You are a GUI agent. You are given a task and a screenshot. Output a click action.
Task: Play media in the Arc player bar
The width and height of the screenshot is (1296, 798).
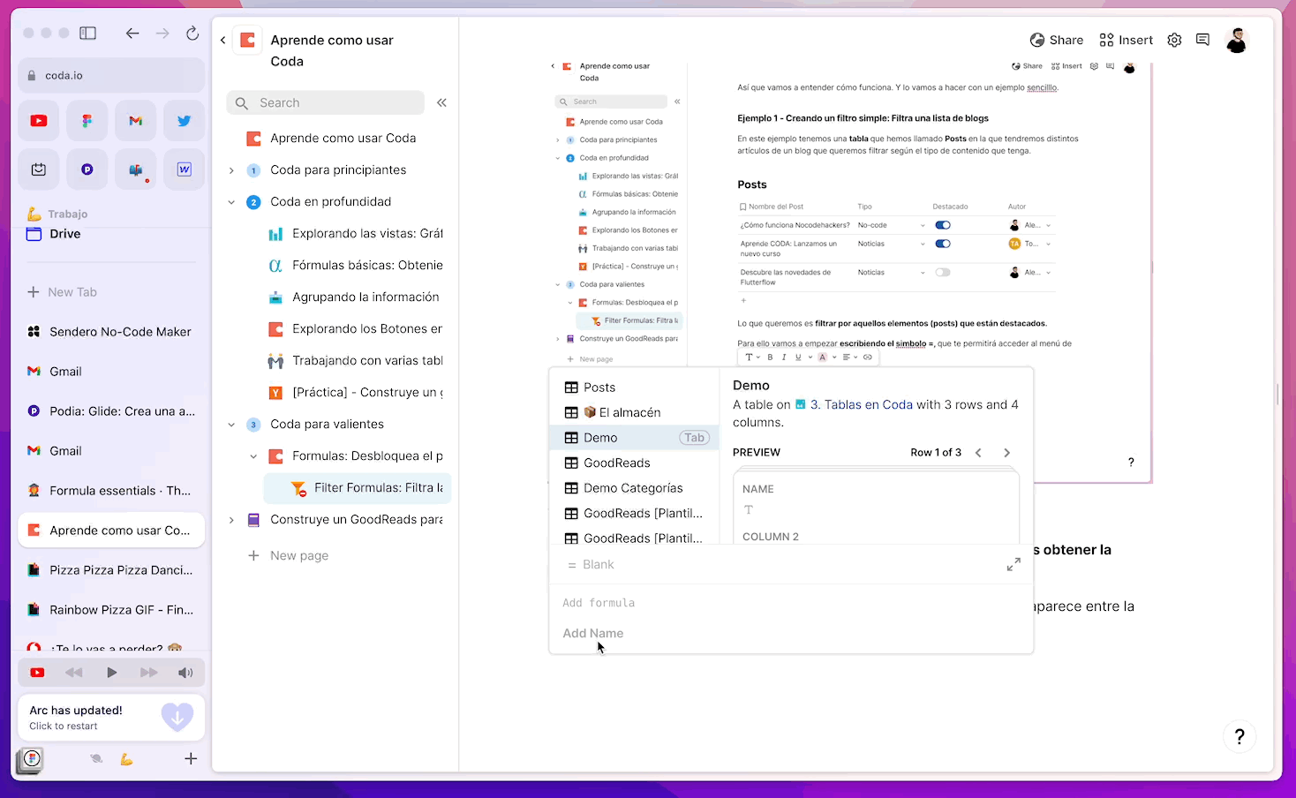111,673
